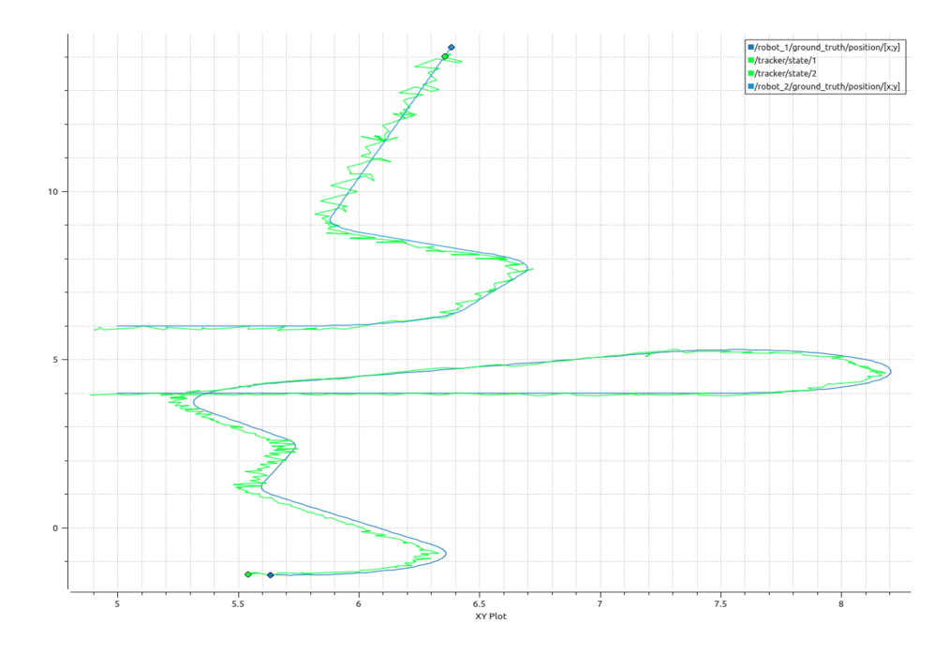Click the /tracker/state/1 green legend square

coord(750,60)
